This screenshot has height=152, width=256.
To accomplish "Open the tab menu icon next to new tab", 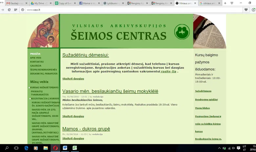I will point(232,3).
